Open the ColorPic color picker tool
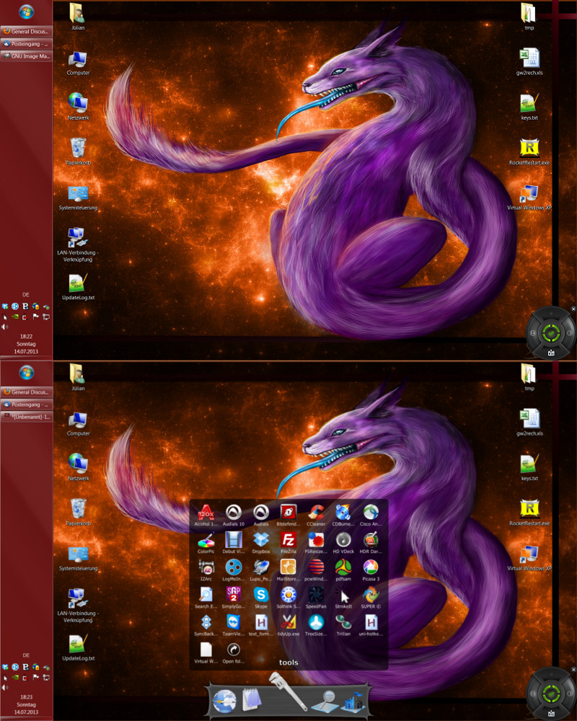This screenshot has height=721, width=577. [206, 541]
